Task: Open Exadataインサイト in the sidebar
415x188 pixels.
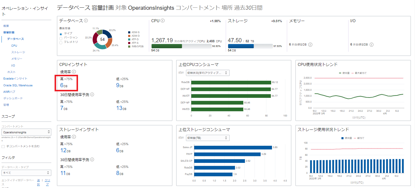Action: coord(15,79)
